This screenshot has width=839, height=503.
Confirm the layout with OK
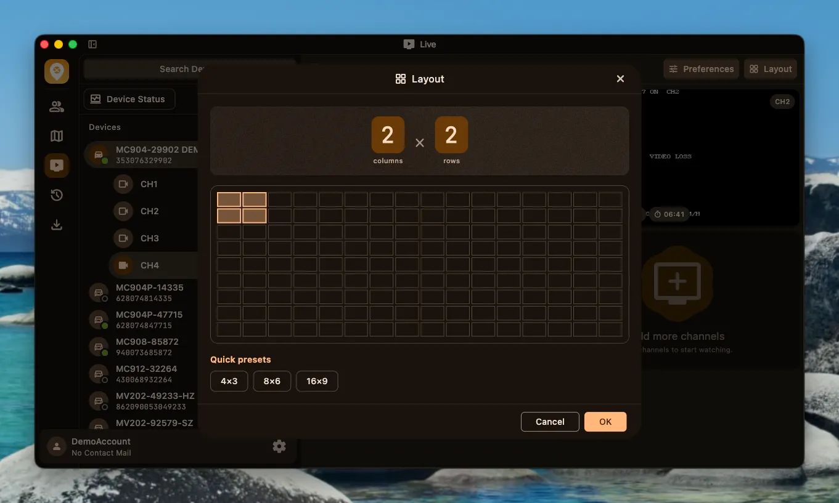605,422
